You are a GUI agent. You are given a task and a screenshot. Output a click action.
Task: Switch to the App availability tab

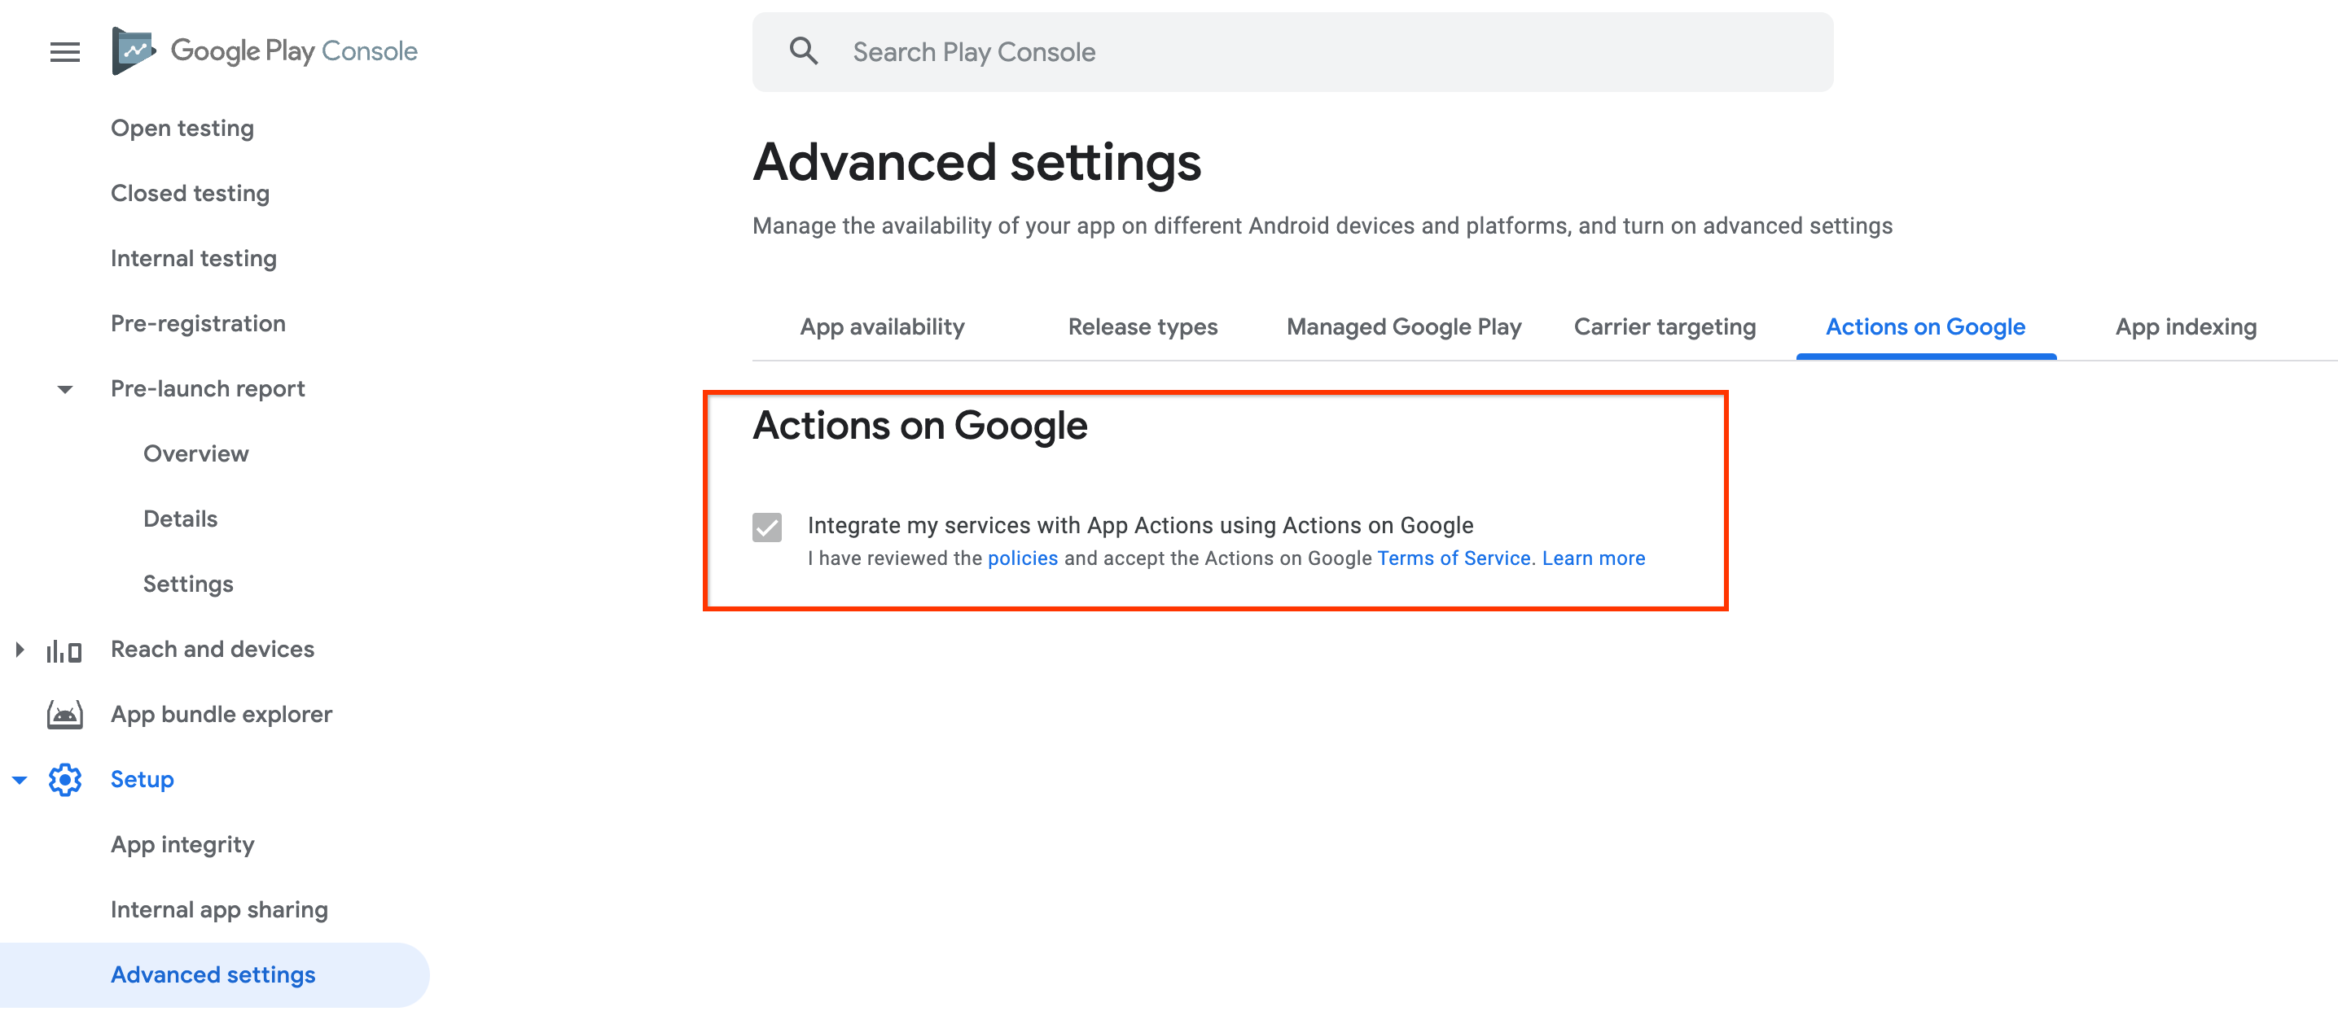pos(881,326)
